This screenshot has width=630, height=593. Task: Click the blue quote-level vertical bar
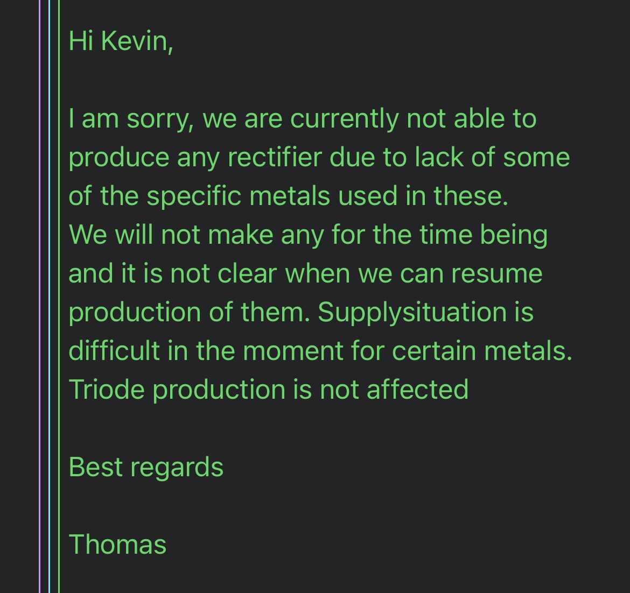point(49,296)
